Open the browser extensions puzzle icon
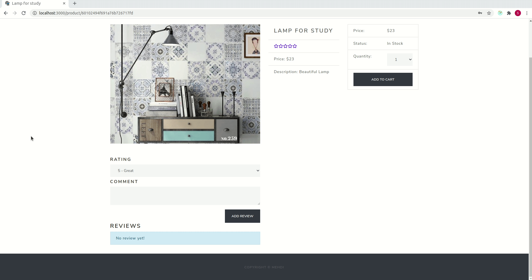The height and width of the screenshot is (280, 532). [509, 13]
